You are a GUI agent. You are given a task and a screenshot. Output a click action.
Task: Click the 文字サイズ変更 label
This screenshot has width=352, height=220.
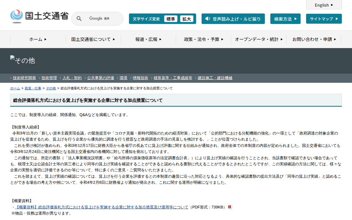146,19
